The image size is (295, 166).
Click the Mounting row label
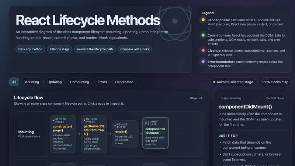(x=26, y=132)
